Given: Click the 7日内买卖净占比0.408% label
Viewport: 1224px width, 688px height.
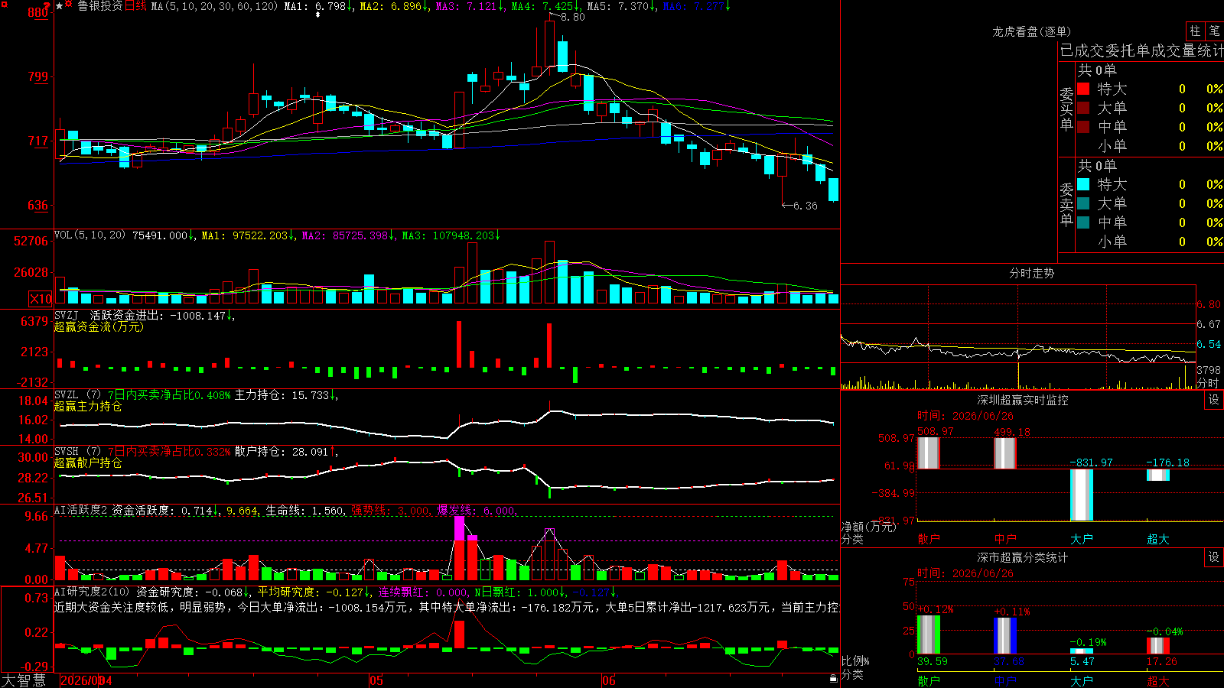Looking at the screenshot, I should click(168, 395).
